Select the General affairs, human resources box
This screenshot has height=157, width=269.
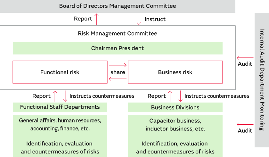click(x=60, y=136)
